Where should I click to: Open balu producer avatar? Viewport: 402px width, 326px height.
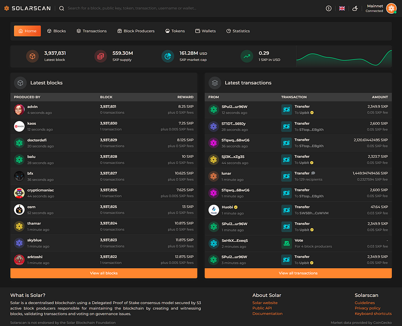click(x=19, y=160)
